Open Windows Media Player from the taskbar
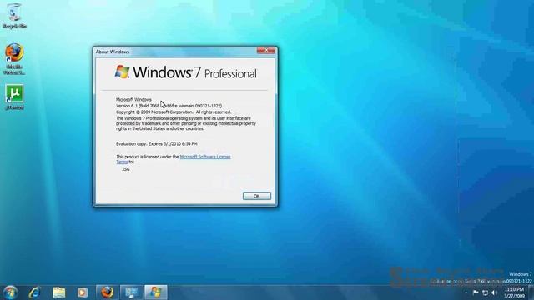 coord(83,292)
